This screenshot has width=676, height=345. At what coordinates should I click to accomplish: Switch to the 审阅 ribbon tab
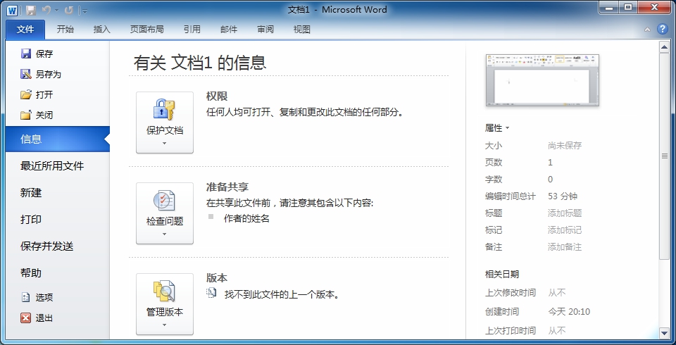point(265,30)
